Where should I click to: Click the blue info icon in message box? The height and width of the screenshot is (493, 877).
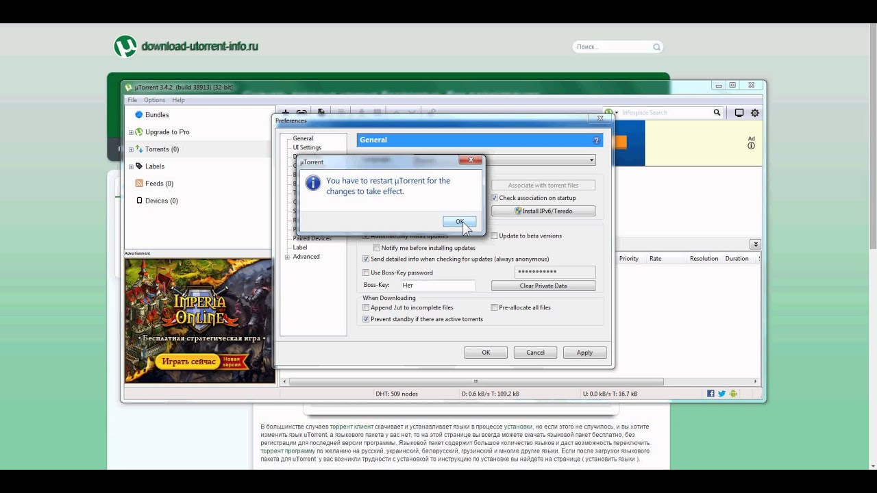(x=312, y=183)
